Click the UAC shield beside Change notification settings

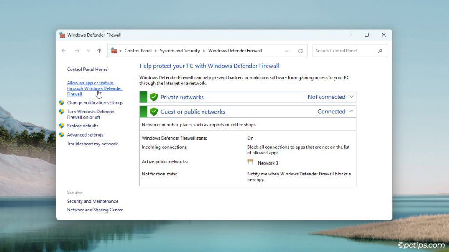63,102
